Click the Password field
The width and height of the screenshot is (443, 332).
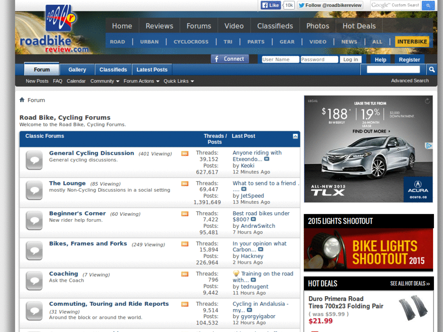(319, 59)
